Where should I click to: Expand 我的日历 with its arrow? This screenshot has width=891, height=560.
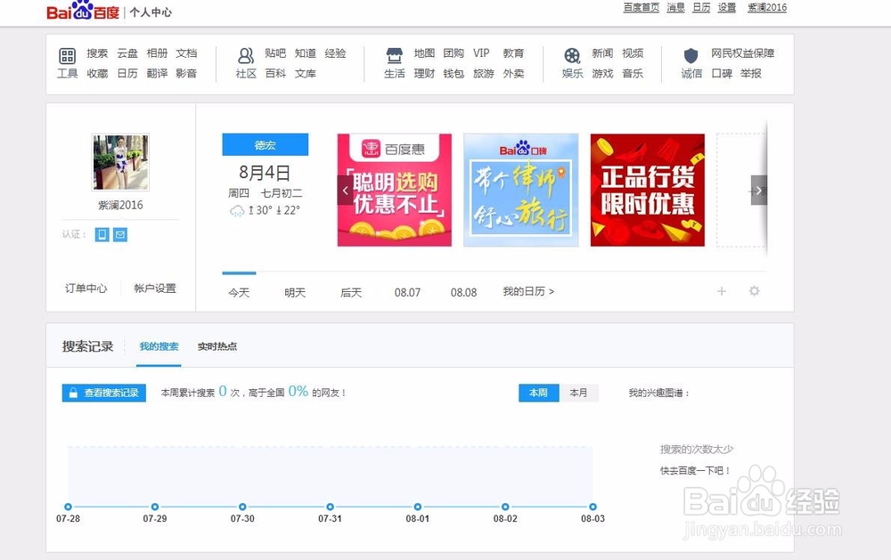(x=528, y=291)
